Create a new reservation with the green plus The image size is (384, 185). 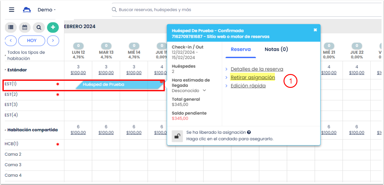pyautogui.click(x=53, y=27)
